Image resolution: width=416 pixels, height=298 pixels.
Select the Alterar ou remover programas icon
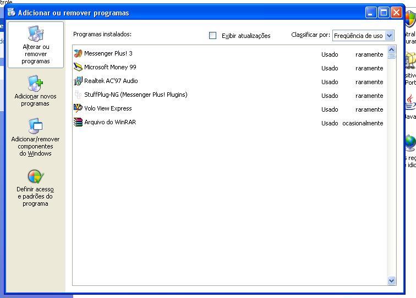click(x=36, y=34)
